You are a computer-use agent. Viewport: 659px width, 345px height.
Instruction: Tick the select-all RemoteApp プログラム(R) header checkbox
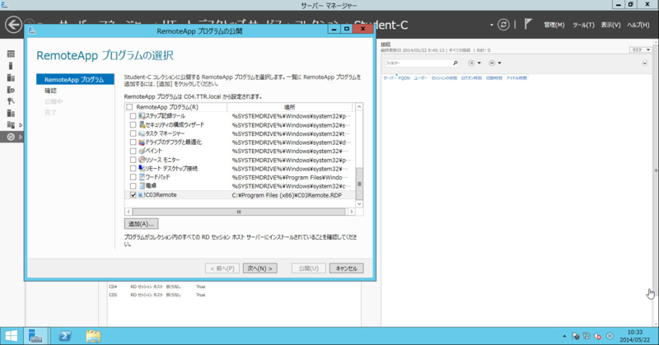[129, 107]
